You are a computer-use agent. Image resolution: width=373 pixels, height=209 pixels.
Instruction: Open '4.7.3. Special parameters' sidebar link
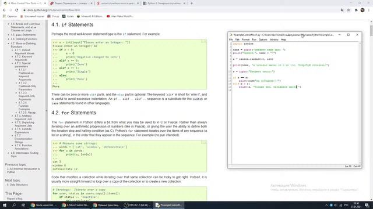coord(22,65)
